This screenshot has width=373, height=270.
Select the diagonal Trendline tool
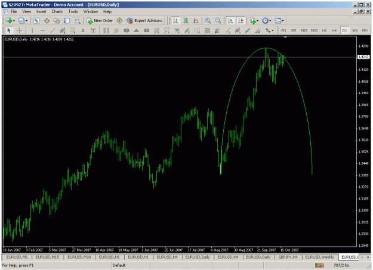click(53, 30)
